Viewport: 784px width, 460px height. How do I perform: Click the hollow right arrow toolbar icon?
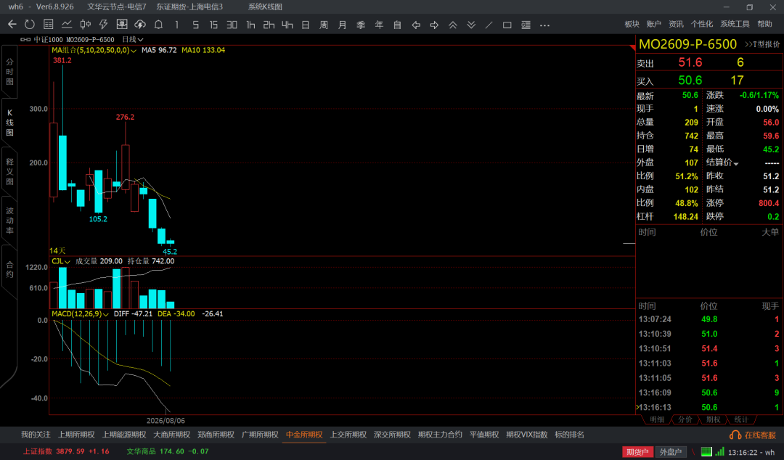[434, 25]
